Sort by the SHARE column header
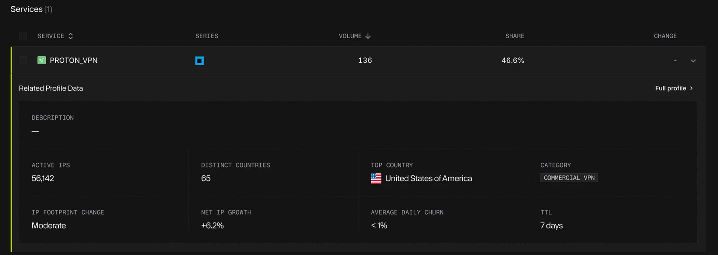This screenshot has height=255, width=718. coord(515,36)
